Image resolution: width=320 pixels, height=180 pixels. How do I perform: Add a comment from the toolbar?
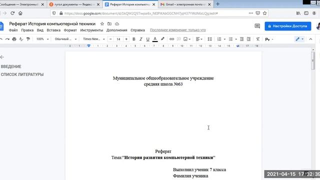[179, 39]
